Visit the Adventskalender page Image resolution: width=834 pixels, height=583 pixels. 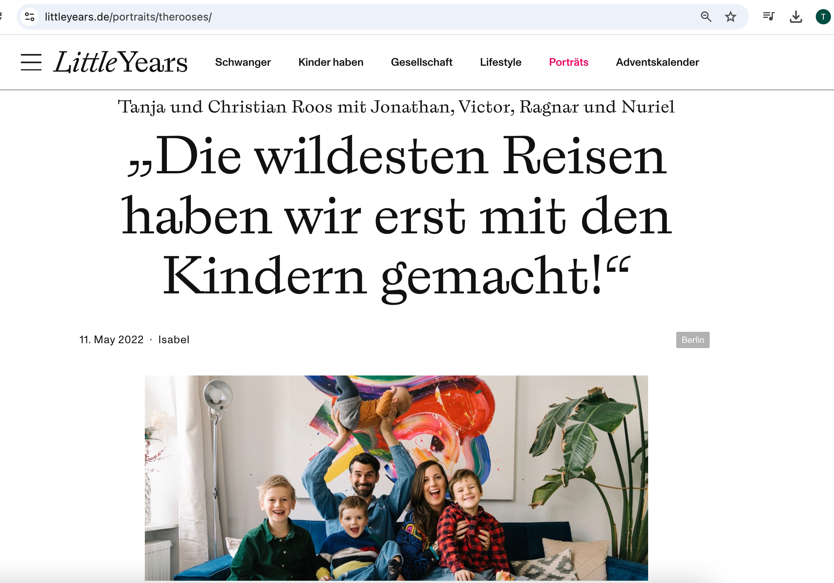657,62
